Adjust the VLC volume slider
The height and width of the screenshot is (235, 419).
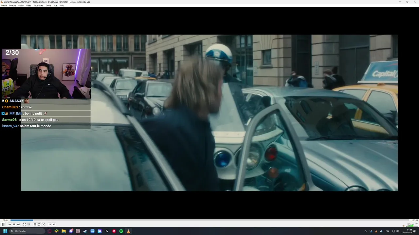(412, 225)
